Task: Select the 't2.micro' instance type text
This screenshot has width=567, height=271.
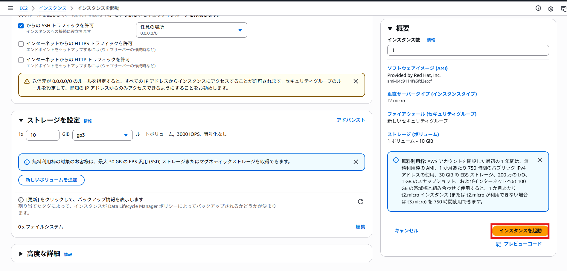Action: click(x=396, y=101)
